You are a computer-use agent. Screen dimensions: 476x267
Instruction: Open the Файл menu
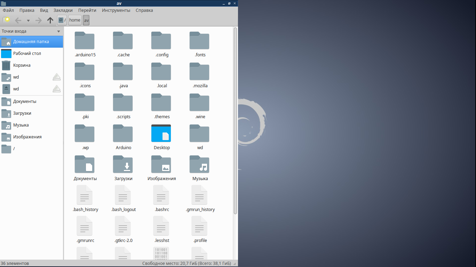tap(8, 10)
